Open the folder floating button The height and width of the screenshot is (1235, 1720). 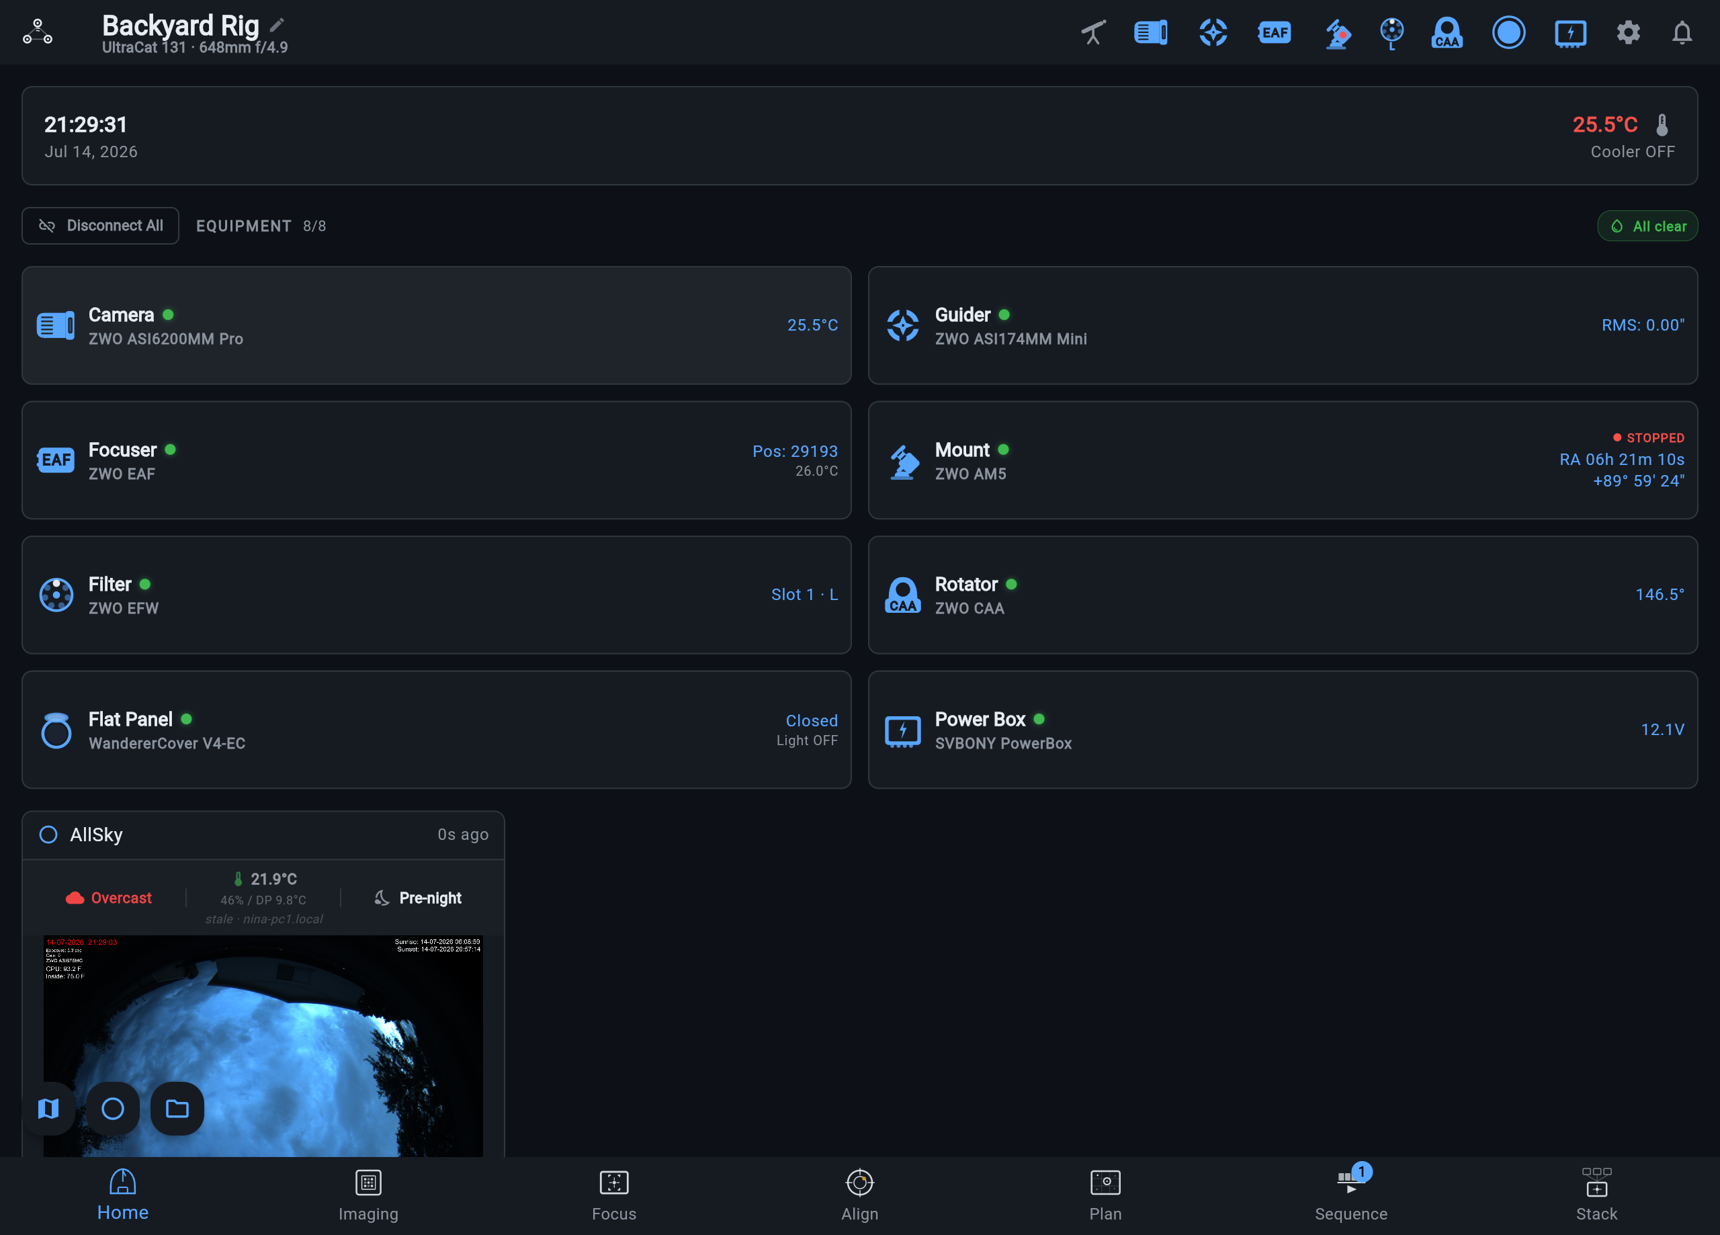tap(177, 1108)
